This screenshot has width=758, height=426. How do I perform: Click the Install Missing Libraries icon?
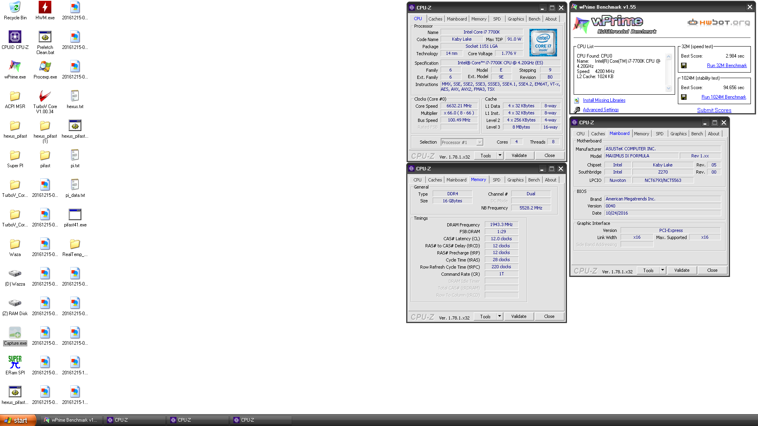point(577,100)
